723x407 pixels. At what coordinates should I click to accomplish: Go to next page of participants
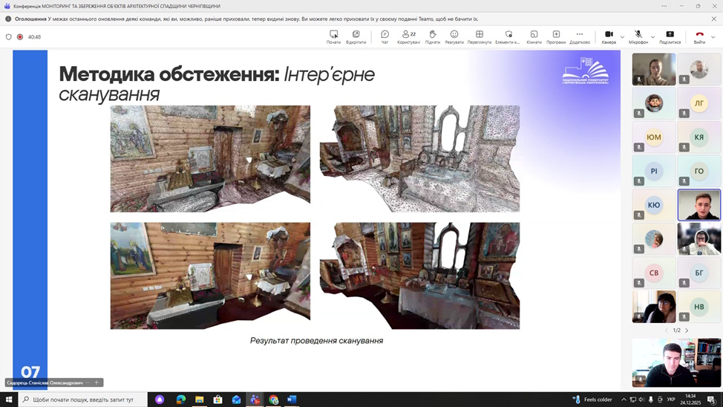coord(687,331)
